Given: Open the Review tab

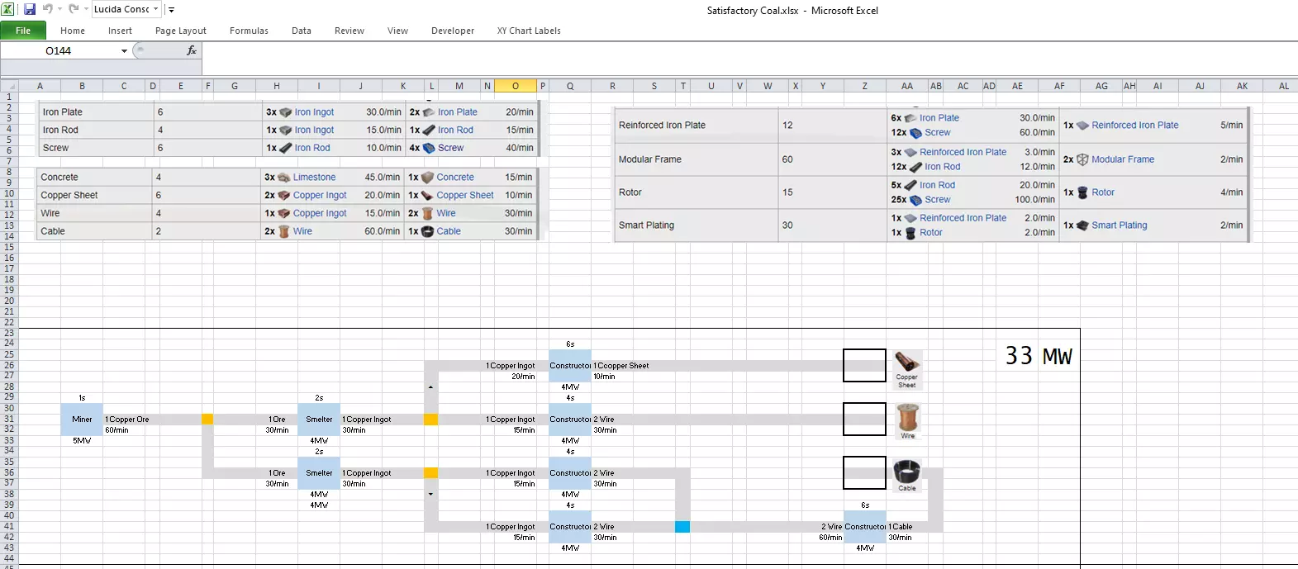Looking at the screenshot, I should coord(349,31).
